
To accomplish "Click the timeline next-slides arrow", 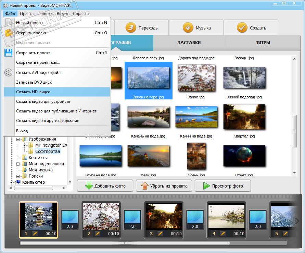I will click(297, 221).
